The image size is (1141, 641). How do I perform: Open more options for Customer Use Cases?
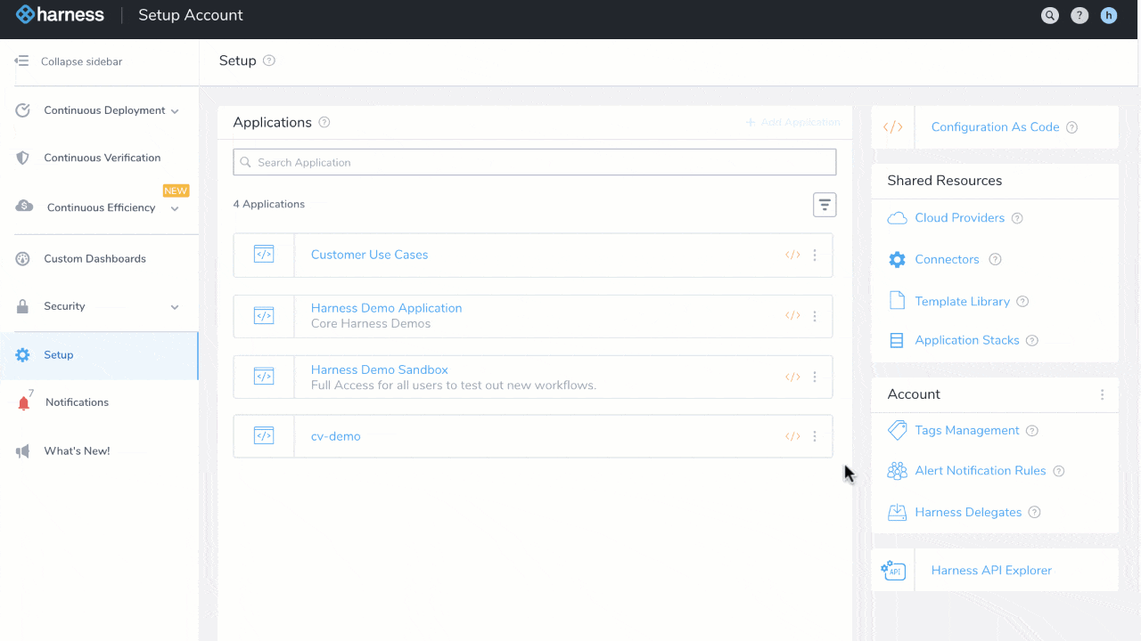tap(815, 255)
